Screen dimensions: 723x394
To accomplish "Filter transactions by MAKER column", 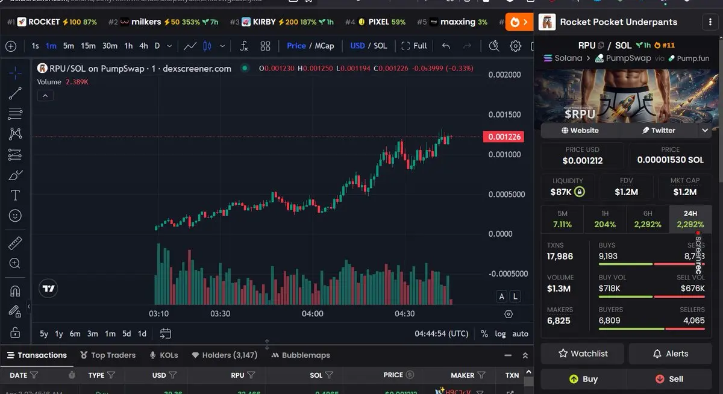I will (x=482, y=375).
